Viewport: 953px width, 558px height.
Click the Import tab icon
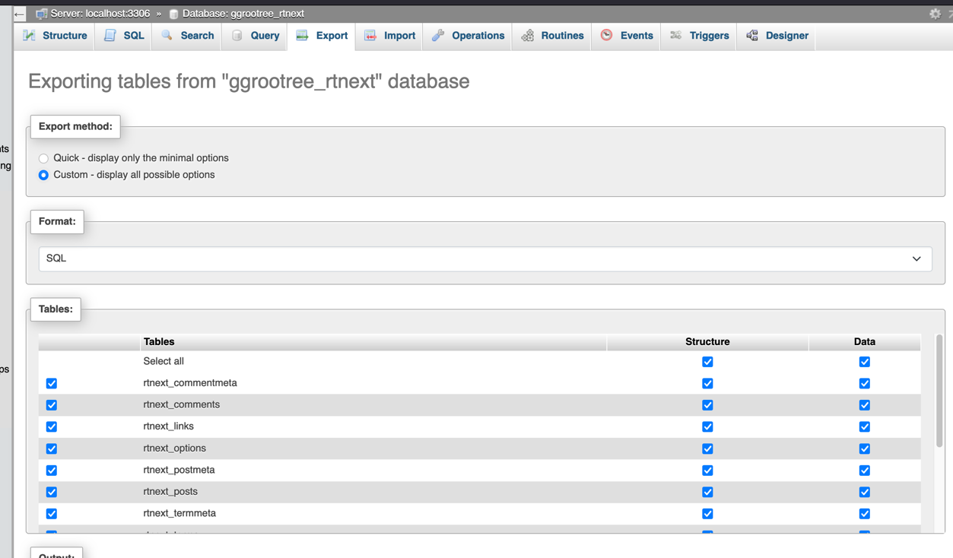click(x=370, y=36)
